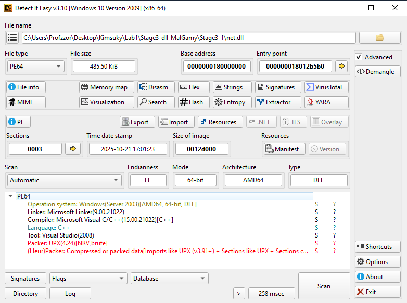The width and height of the screenshot is (407, 303).
Task: Toggle the Advanced checkbox
Action: [x=359, y=57]
